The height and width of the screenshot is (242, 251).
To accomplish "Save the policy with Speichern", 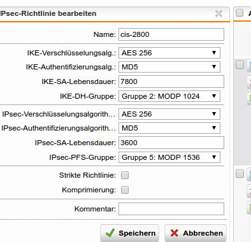I will tap(129, 233).
